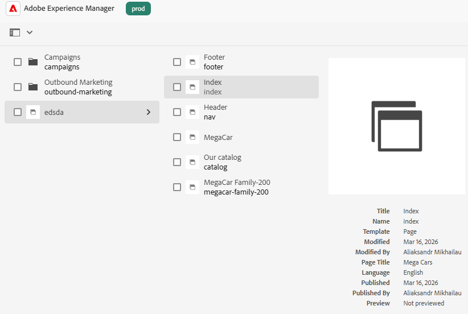The height and width of the screenshot is (314, 468).
Task: Click the Modified By name Aliaksandr Mikhailau
Action: click(432, 252)
